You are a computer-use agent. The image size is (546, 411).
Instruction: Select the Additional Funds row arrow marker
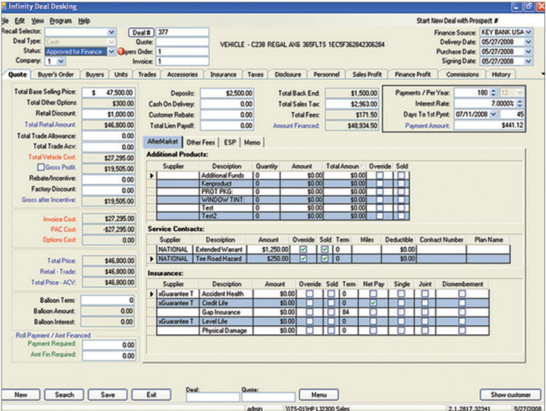[x=152, y=176]
